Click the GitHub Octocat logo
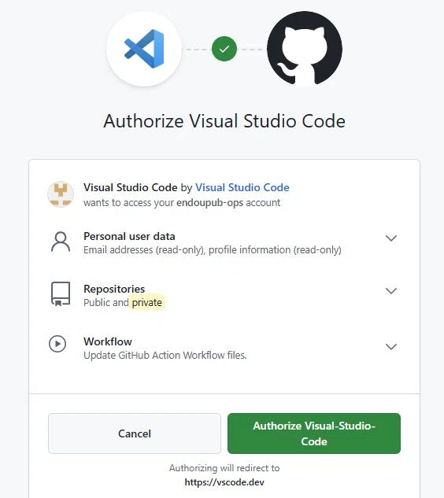 305,49
